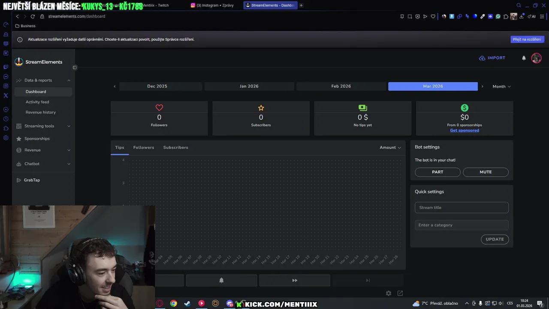549x309 pixels.
Task: Click the Přejít na rozšíření button
Action: point(527,39)
